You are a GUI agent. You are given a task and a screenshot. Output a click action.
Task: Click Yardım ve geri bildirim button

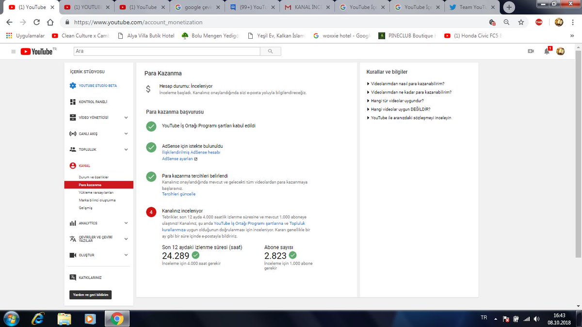pyautogui.click(x=91, y=295)
